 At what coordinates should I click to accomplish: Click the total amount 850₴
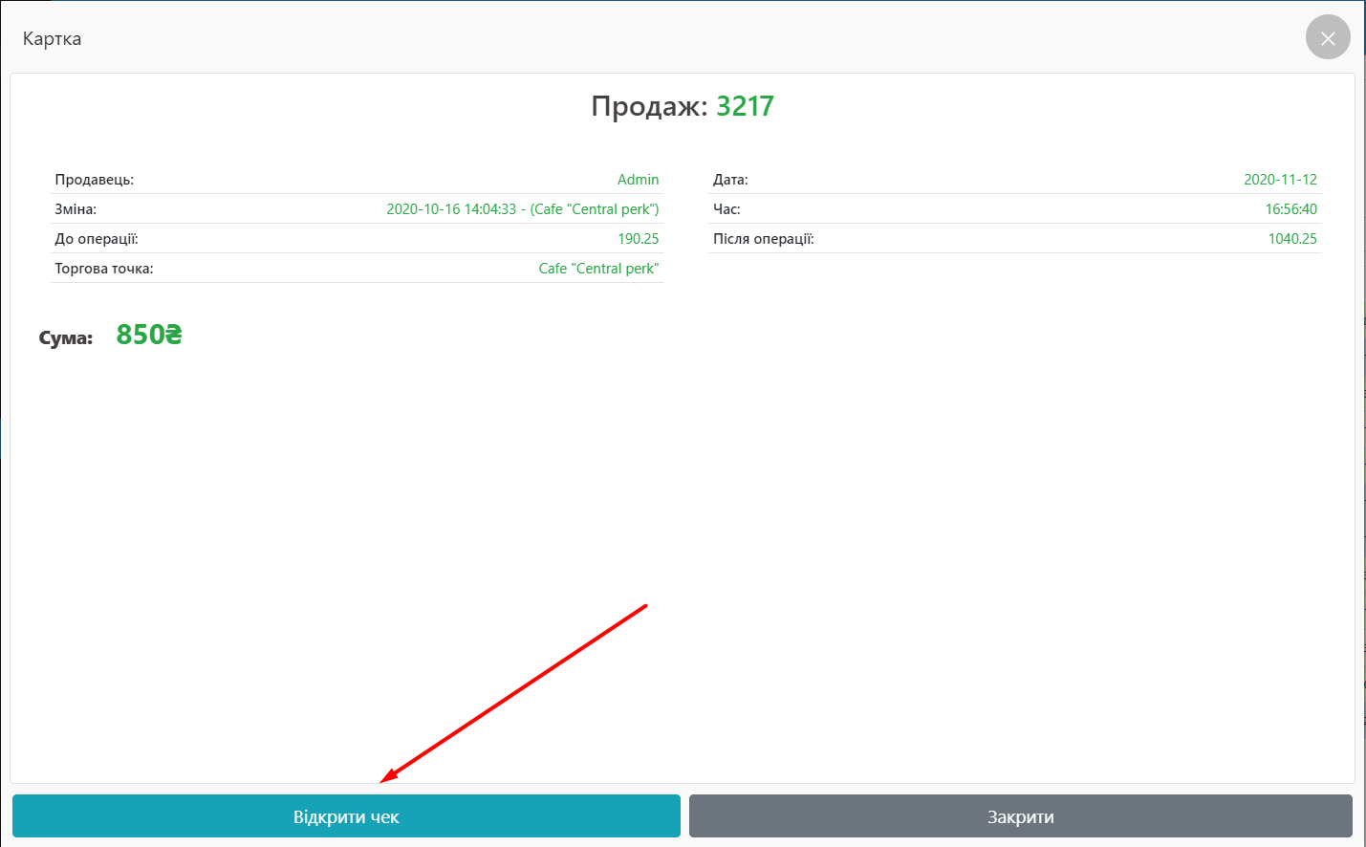(149, 336)
